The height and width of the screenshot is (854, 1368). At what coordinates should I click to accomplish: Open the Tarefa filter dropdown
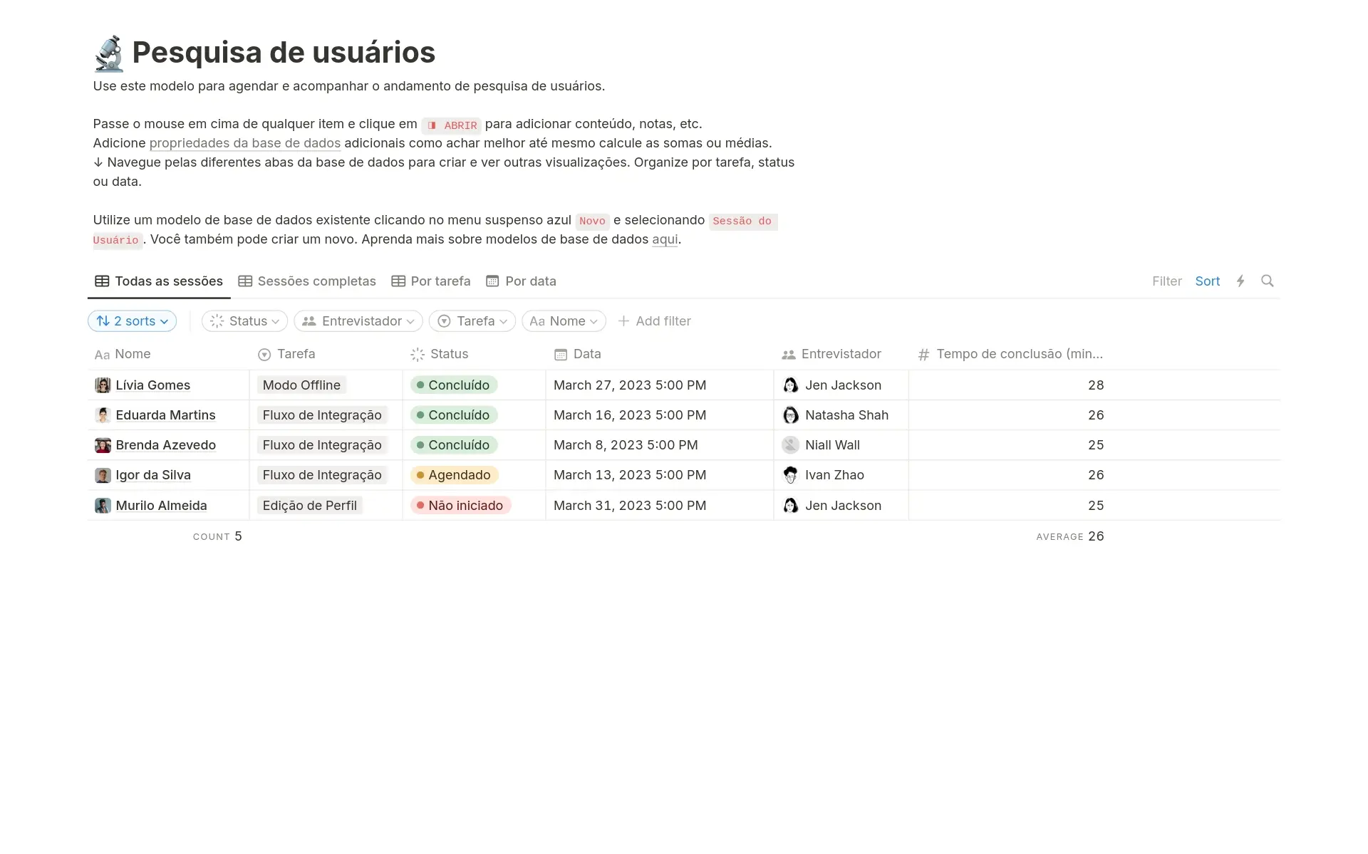(x=472, y=321)
